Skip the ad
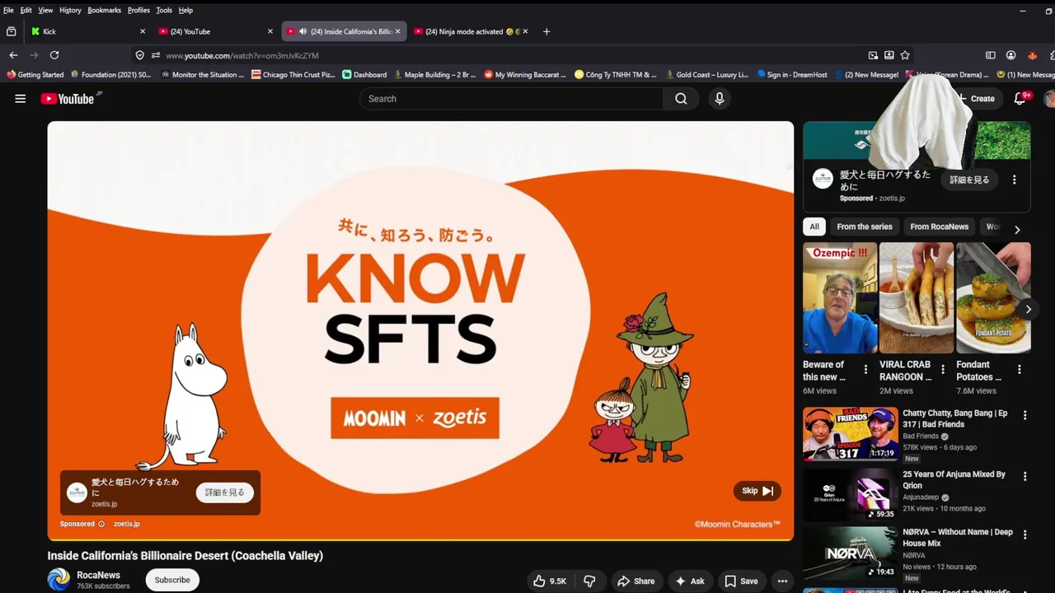The image size is (1055, 593). tap(757, 491)
